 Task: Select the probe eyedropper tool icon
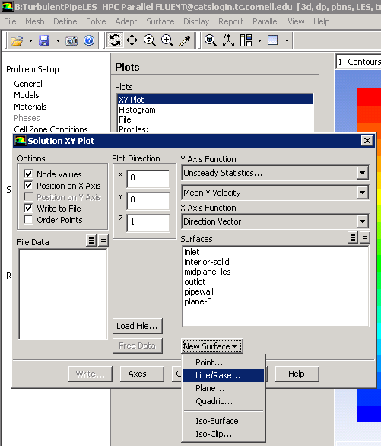tap(185, 40)
